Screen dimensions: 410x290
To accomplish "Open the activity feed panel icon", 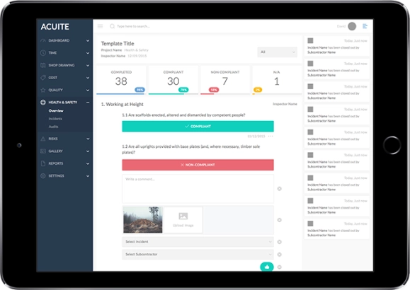I will (365, 26).
